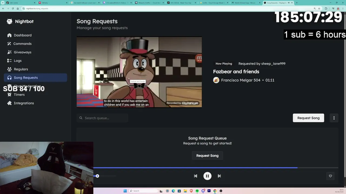Click the address bar URL
Image resolution: width=346 pixels, height=194 pixels.
coord(37,8)
